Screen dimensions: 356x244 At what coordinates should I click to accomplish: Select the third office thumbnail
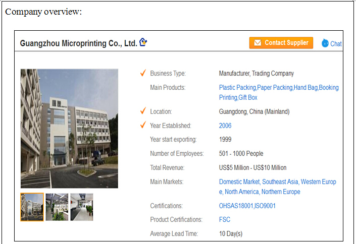point(82,207)
